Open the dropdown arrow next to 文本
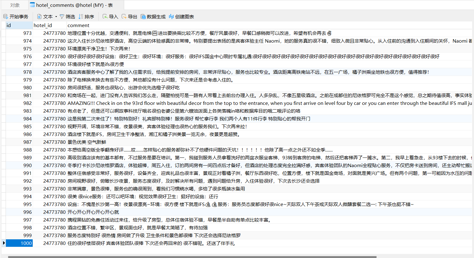 click(56, 17)
